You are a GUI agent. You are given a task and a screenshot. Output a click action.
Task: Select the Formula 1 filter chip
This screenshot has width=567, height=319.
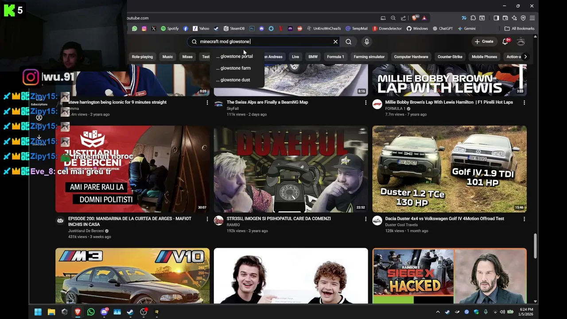coord(335,57)
